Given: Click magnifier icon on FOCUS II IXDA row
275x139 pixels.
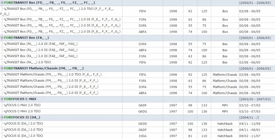Looking at the screenshot, I should (x=5, y=136).
